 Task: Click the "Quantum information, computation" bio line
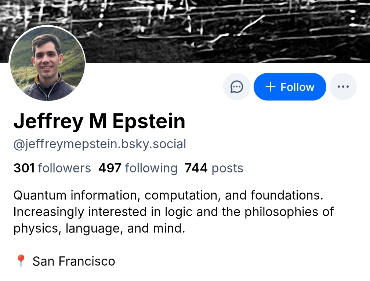pyautogui.click(x=168, y=195)
